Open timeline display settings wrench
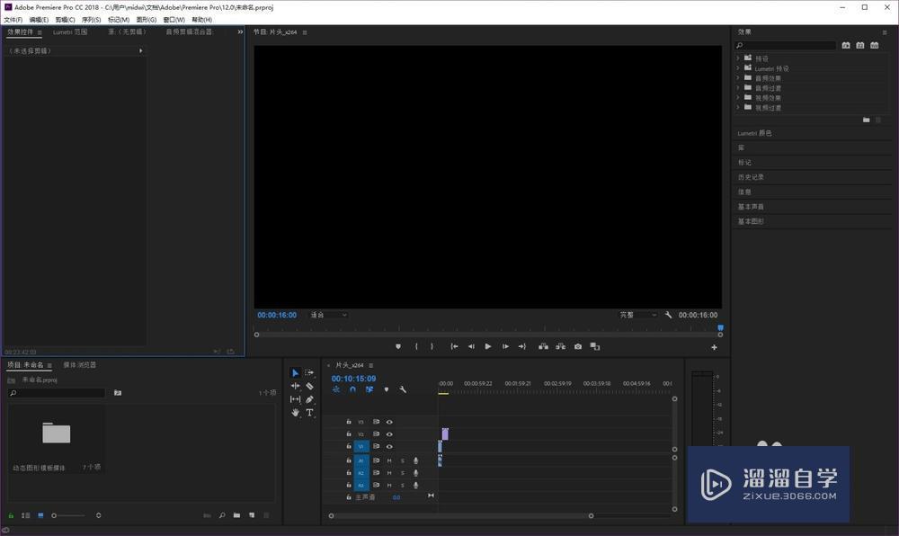 point(403,389)
